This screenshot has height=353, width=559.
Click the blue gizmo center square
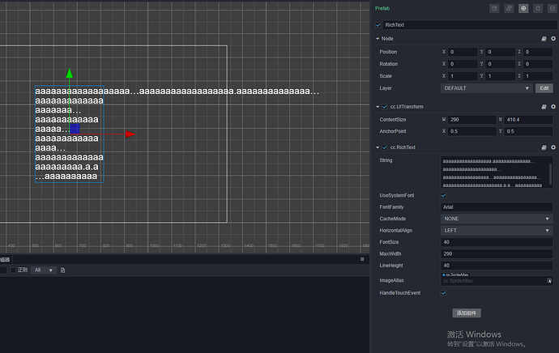pos(75,129)
